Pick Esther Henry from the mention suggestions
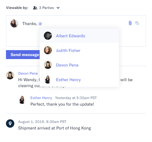Screen dimensions: 152x142 [79, 80]
